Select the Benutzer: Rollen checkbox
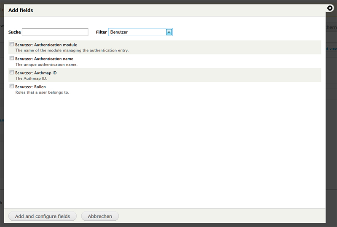 pos(12,86)
